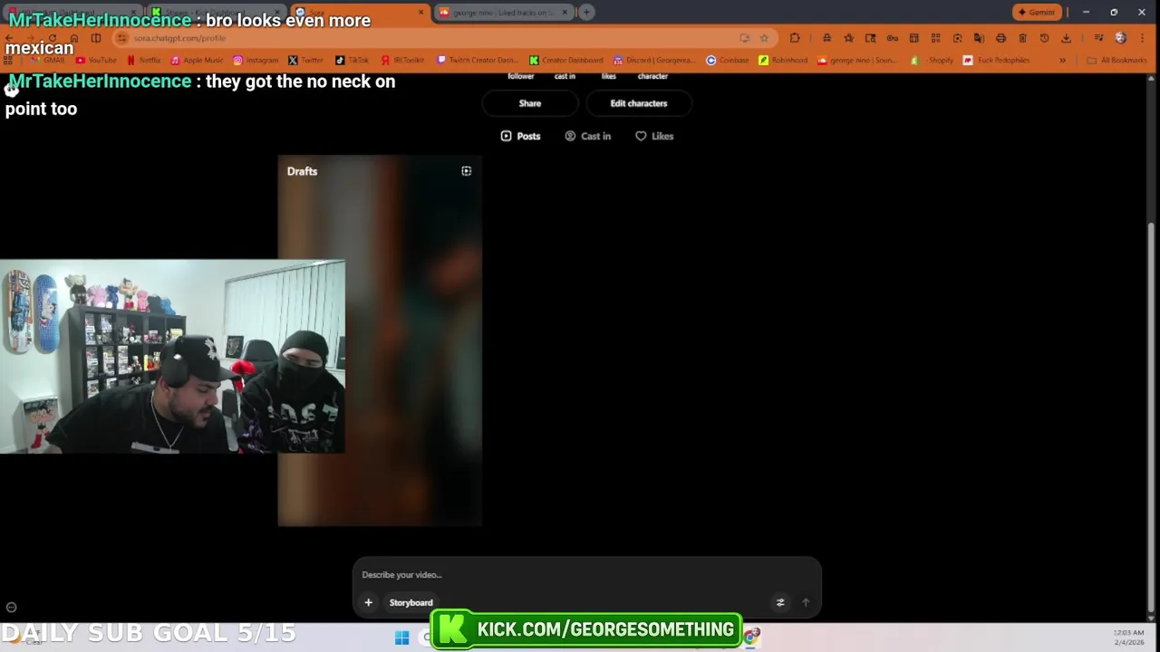Open the Coinbase bookmark
This screenshot has height=652, width=1160.
pyautogui.click(x=728, y=61)
